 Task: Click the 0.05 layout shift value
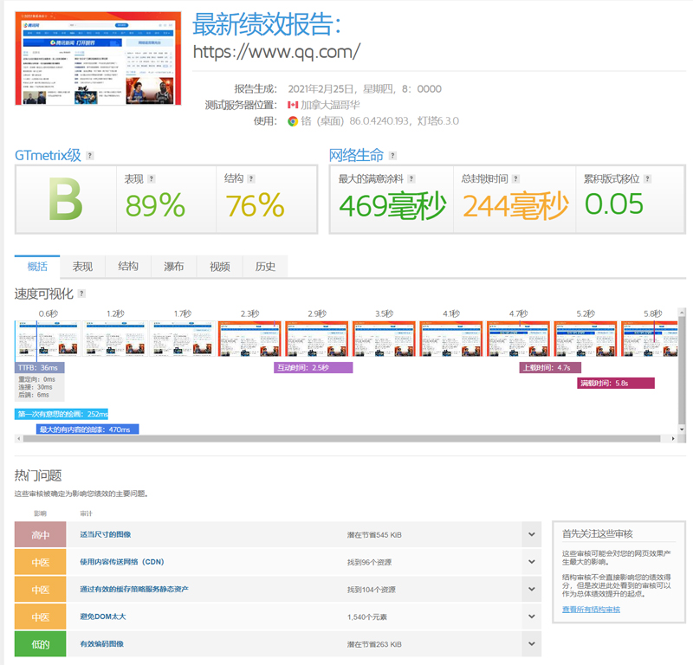[x=614, y=203]
